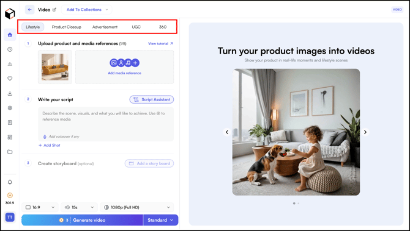Click the girl and dog preview image
This screenshot has height=231, width=410.
click(296, 132)
